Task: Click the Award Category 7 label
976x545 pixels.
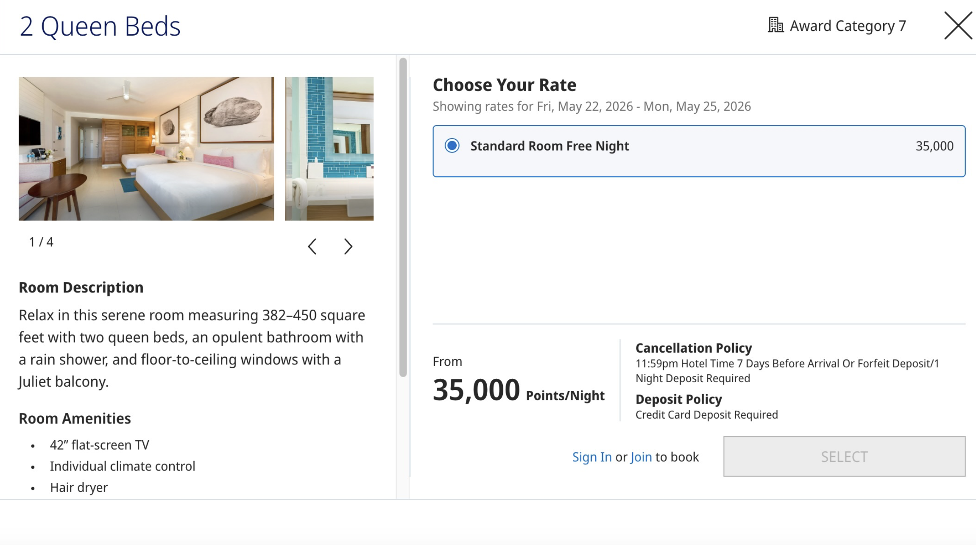Action: point(848,26)
